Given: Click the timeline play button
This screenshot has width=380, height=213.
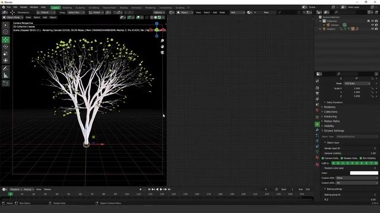Looking at the screenshot, I should point(161,189).
